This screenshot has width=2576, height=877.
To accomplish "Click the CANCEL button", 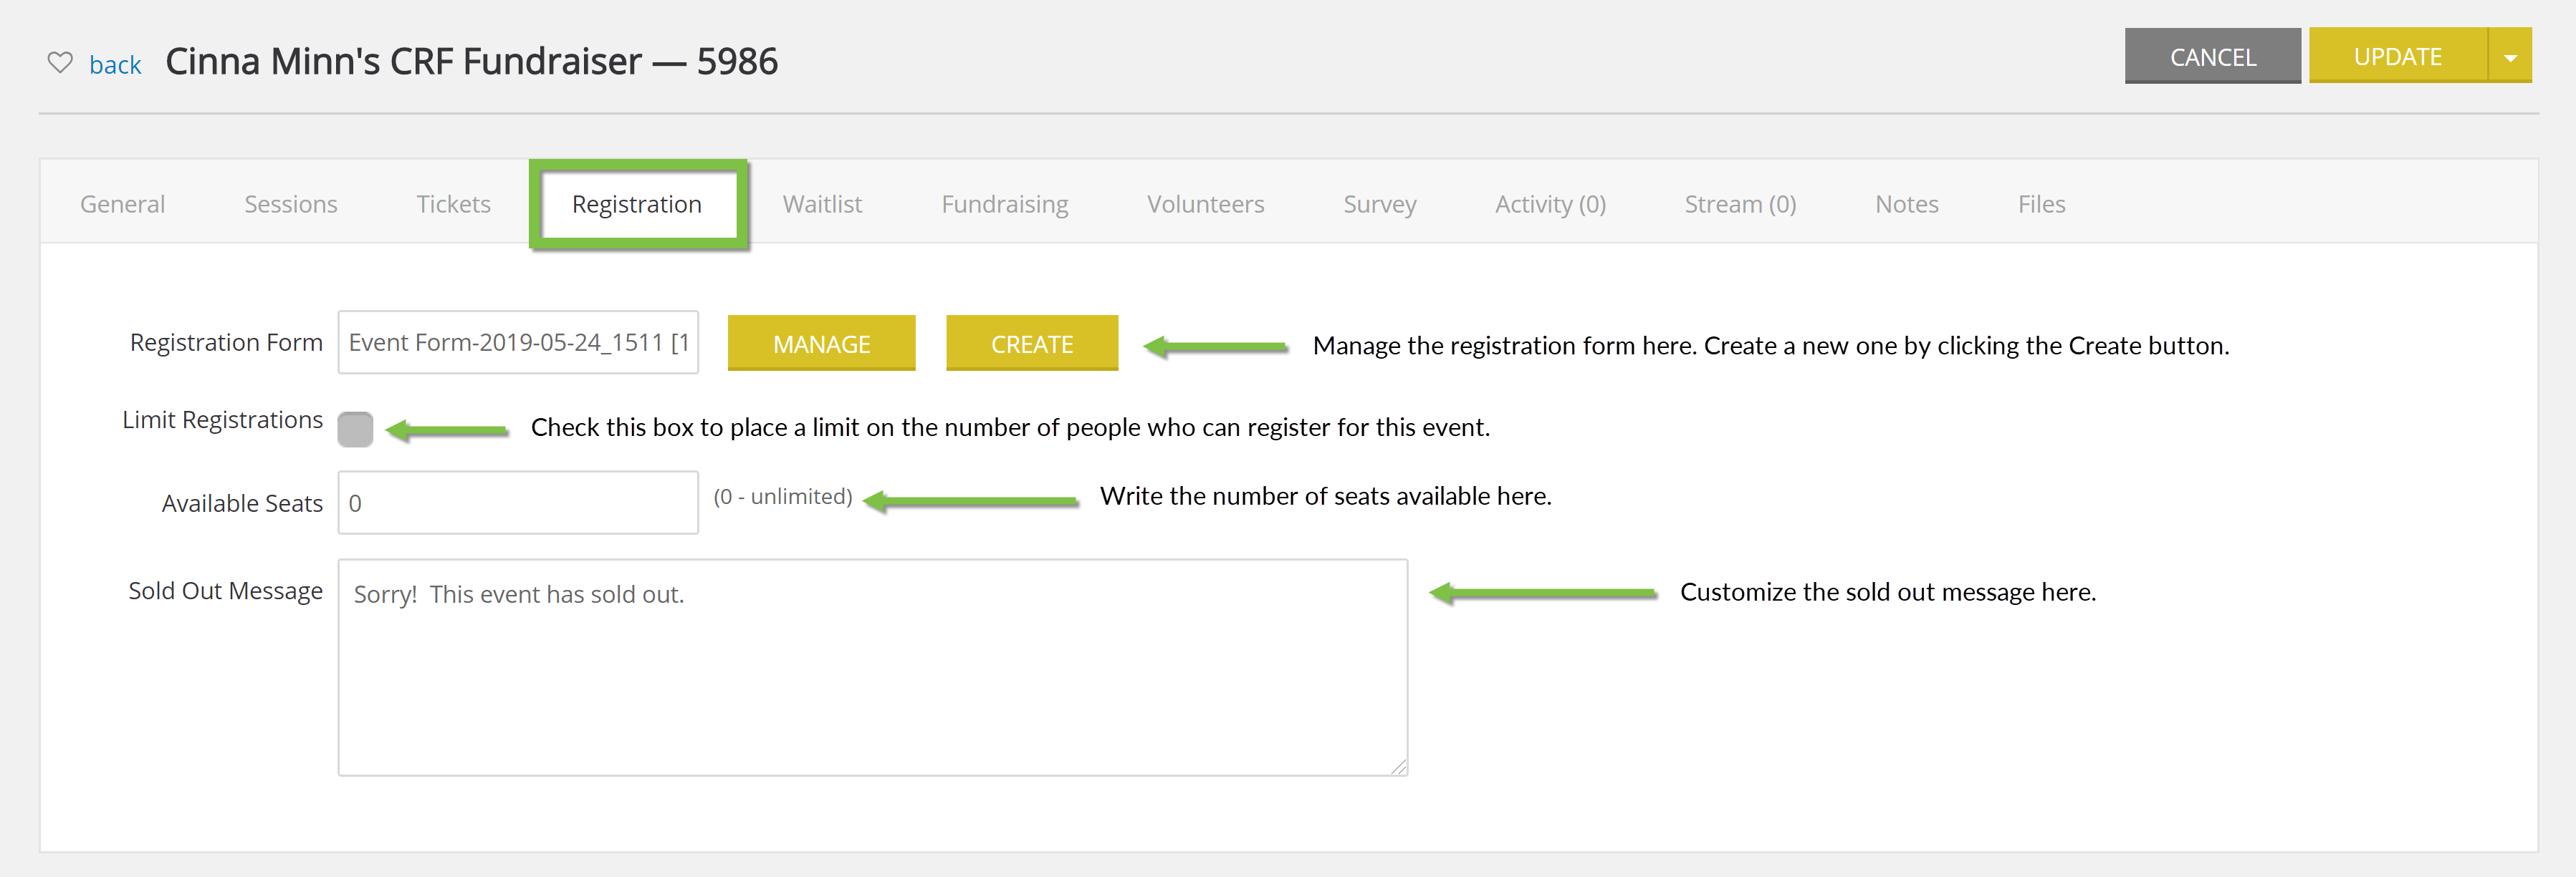I will click(2212, 56).
